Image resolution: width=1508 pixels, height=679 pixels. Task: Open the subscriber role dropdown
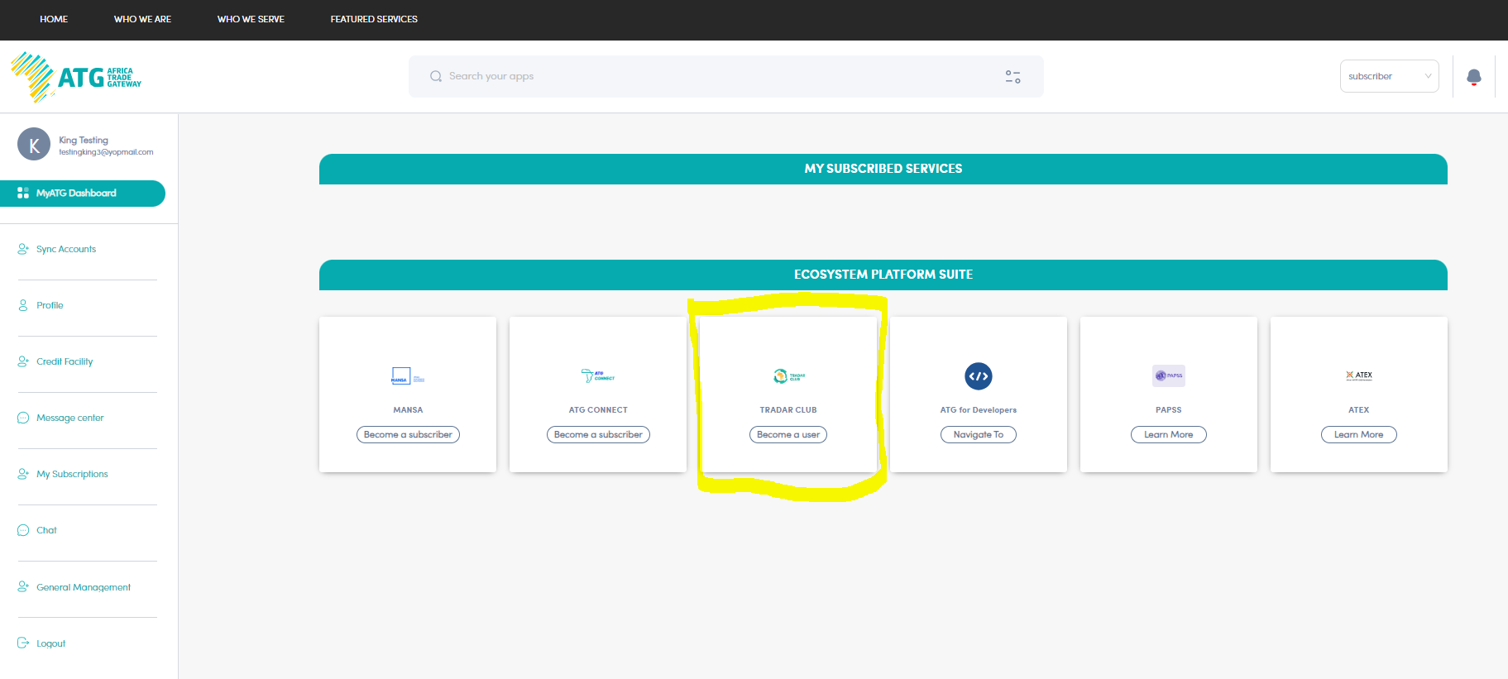[1389, 76]
